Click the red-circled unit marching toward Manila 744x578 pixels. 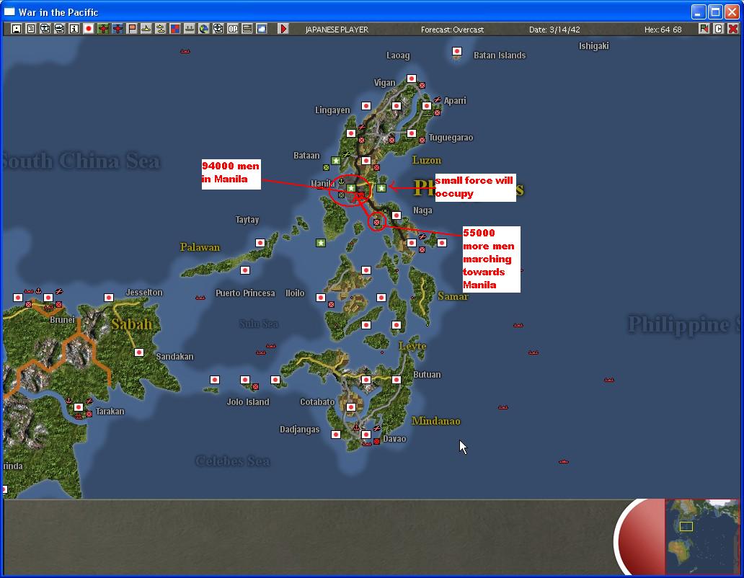[x=376, y=223]
